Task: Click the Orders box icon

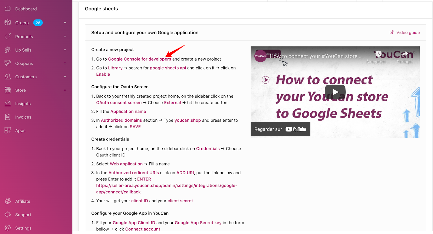Action: pos(8,22)
